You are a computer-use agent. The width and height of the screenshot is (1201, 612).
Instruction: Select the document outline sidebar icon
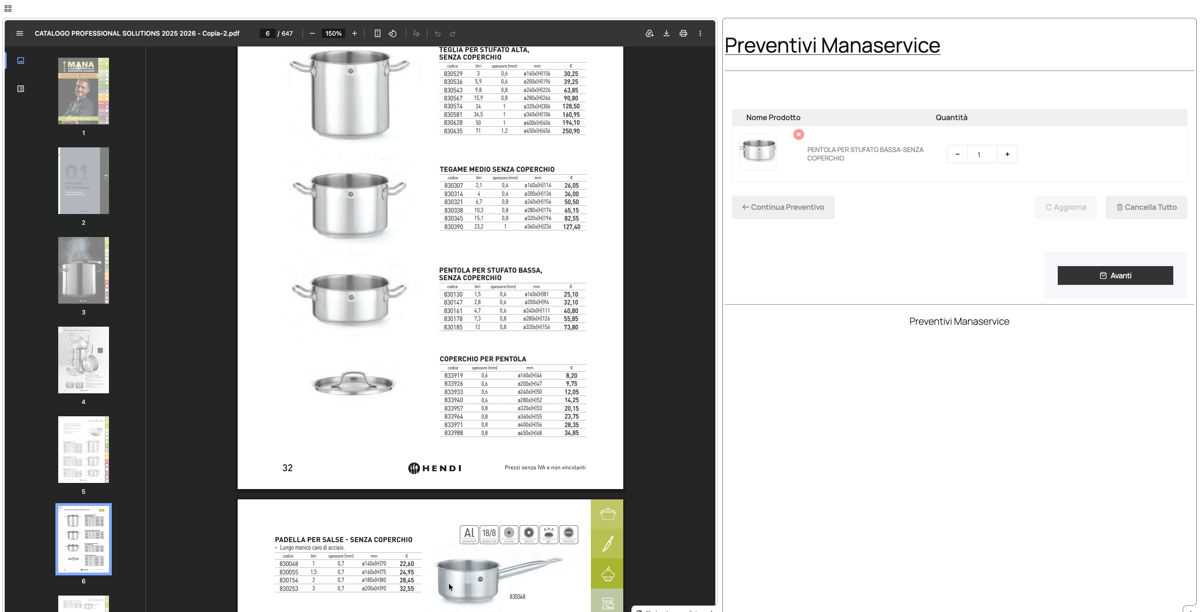tap(21, 89)
